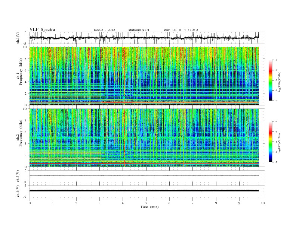Click the "-3" tick on ch.1 color bar
Viewport: 296px width, 228px height.
tap(276, 60)
